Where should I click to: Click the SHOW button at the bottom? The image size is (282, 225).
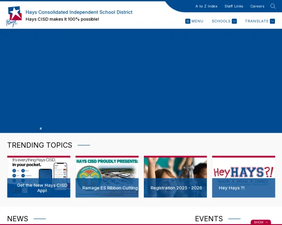point(261,222)
